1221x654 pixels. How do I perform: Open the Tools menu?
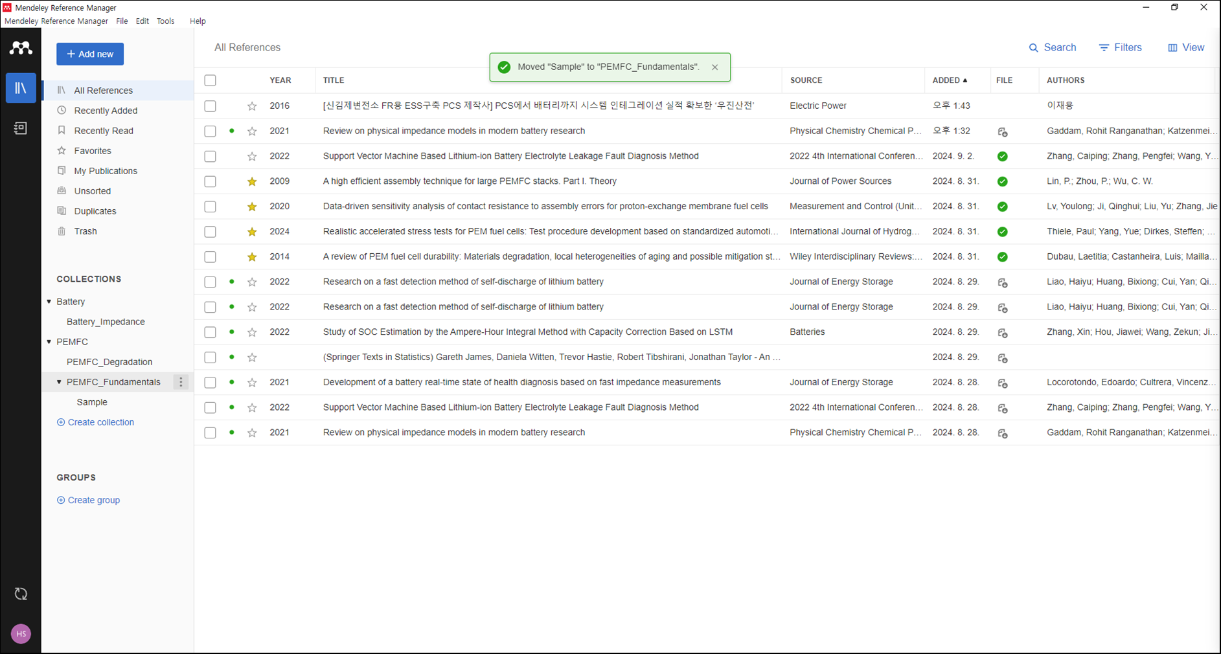tap(165, 21)
